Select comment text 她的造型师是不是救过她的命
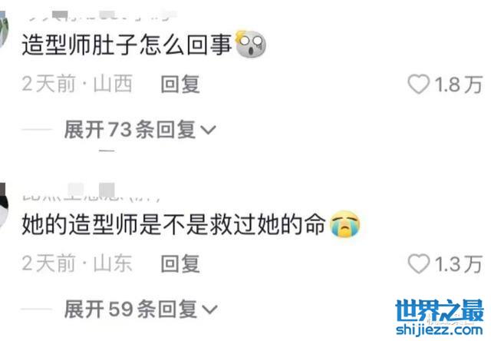The width and height of the screenshot is (491, 341). 174,223
